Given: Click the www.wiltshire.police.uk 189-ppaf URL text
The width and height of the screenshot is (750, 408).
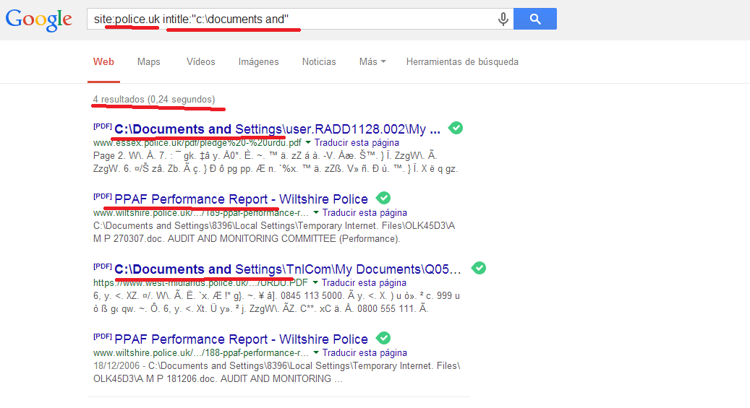Looking at the screenshot, I should pyautogui.click(x=201, y=212).
